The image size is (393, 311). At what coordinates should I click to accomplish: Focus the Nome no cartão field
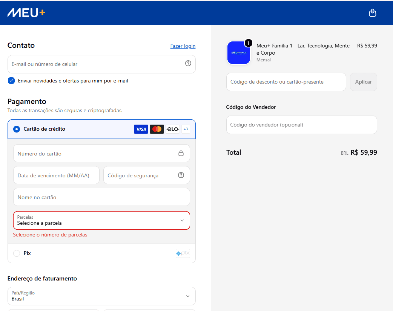101,197
